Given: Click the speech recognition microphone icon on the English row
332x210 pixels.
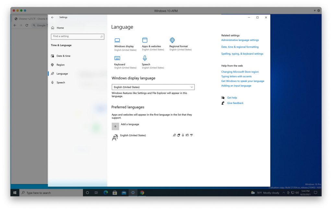Looking at the screenshot, I should pyautogui.click(x=183, y=135).
